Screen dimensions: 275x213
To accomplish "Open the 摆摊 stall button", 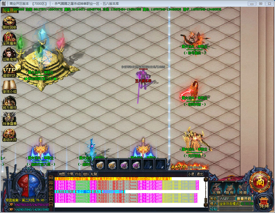I will tap(264, 203).
